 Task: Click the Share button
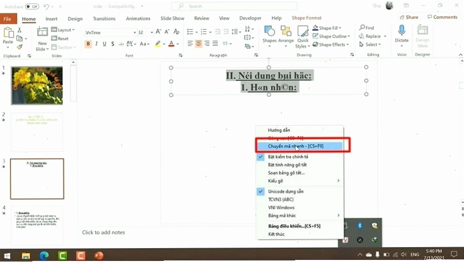coord(409,17)
